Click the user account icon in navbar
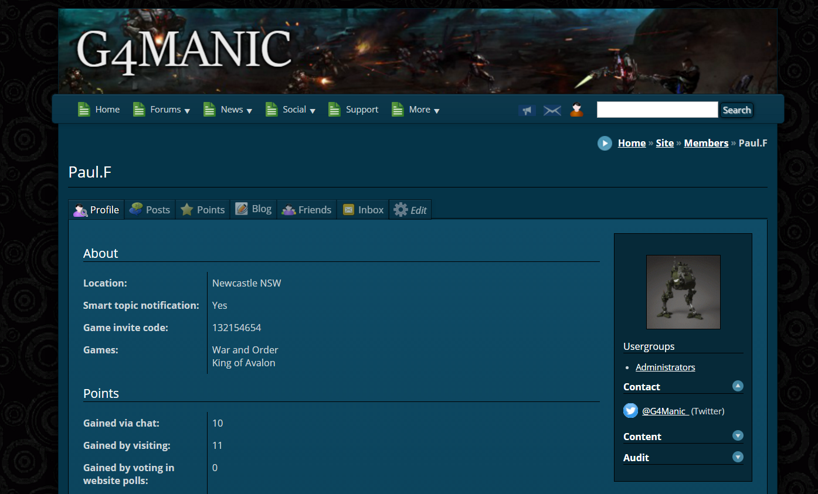This screenshot has width=818, height=494. click(576, 110)
